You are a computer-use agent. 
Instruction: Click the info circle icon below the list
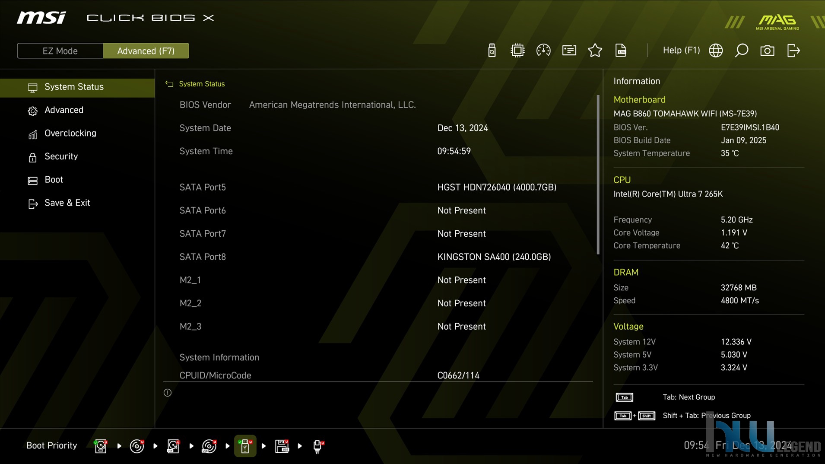tap(168, 393)
